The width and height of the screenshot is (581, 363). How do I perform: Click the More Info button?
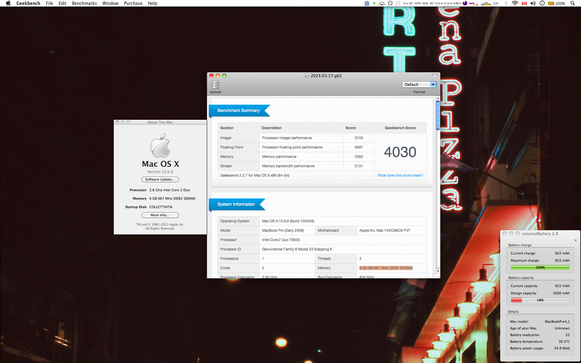pos(160,215)
